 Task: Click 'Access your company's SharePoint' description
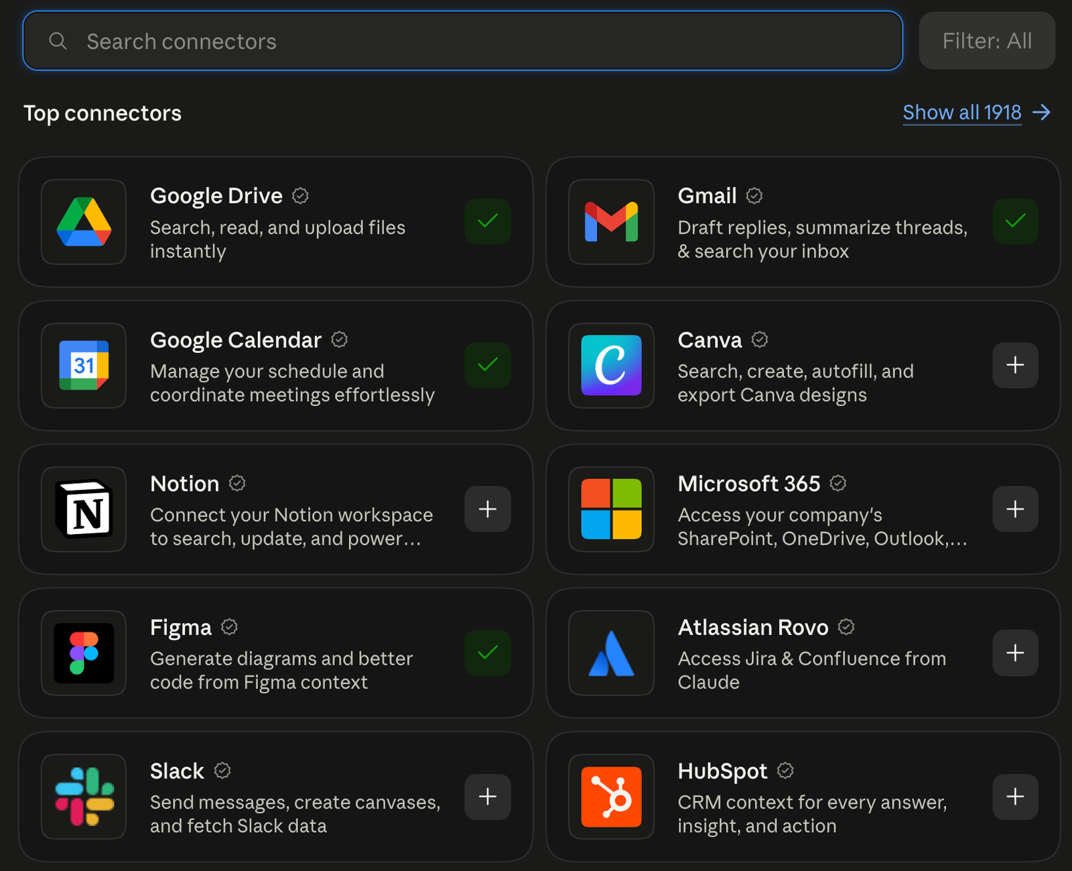point(823,527)
